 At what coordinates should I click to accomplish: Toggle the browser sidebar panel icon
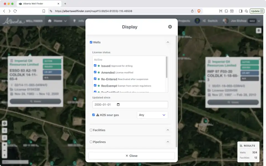(241, 11)
